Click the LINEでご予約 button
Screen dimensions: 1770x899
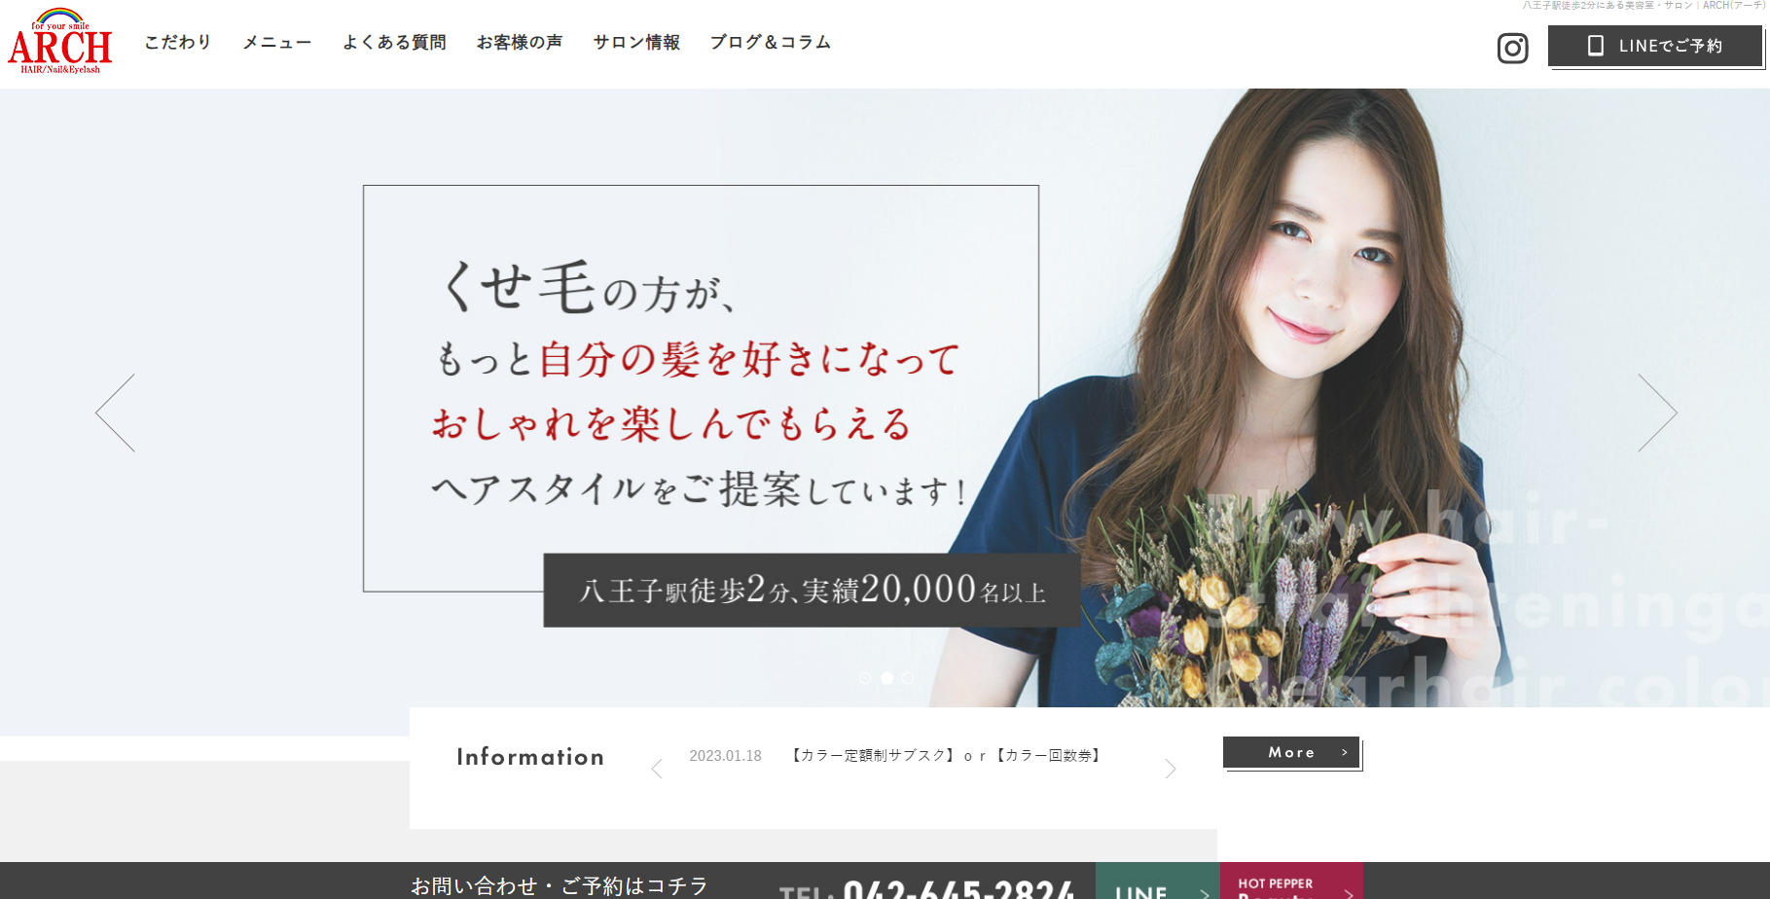coord(1655,46)
